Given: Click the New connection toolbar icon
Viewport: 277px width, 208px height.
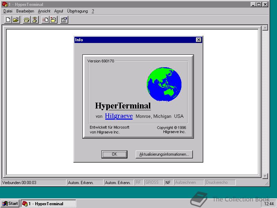Looking at the screenshot, I should tap(8, 20).
